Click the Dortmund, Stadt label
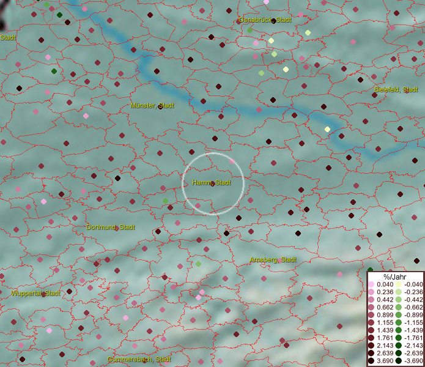 (111, 227)
